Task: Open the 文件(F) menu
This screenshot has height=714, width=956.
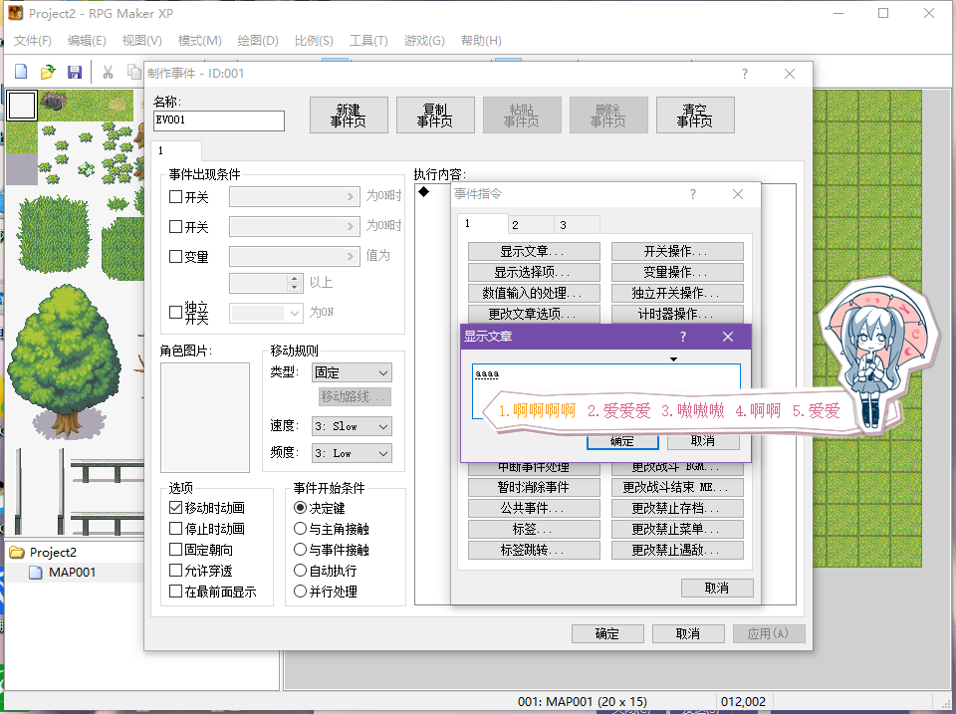Action: pos(32,40)
